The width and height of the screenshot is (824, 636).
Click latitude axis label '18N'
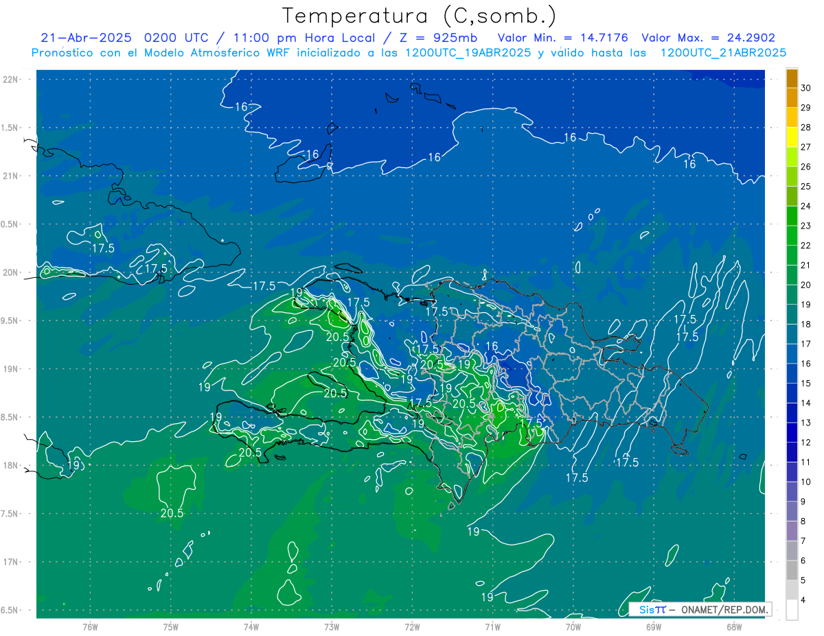[x=12, y=465]
